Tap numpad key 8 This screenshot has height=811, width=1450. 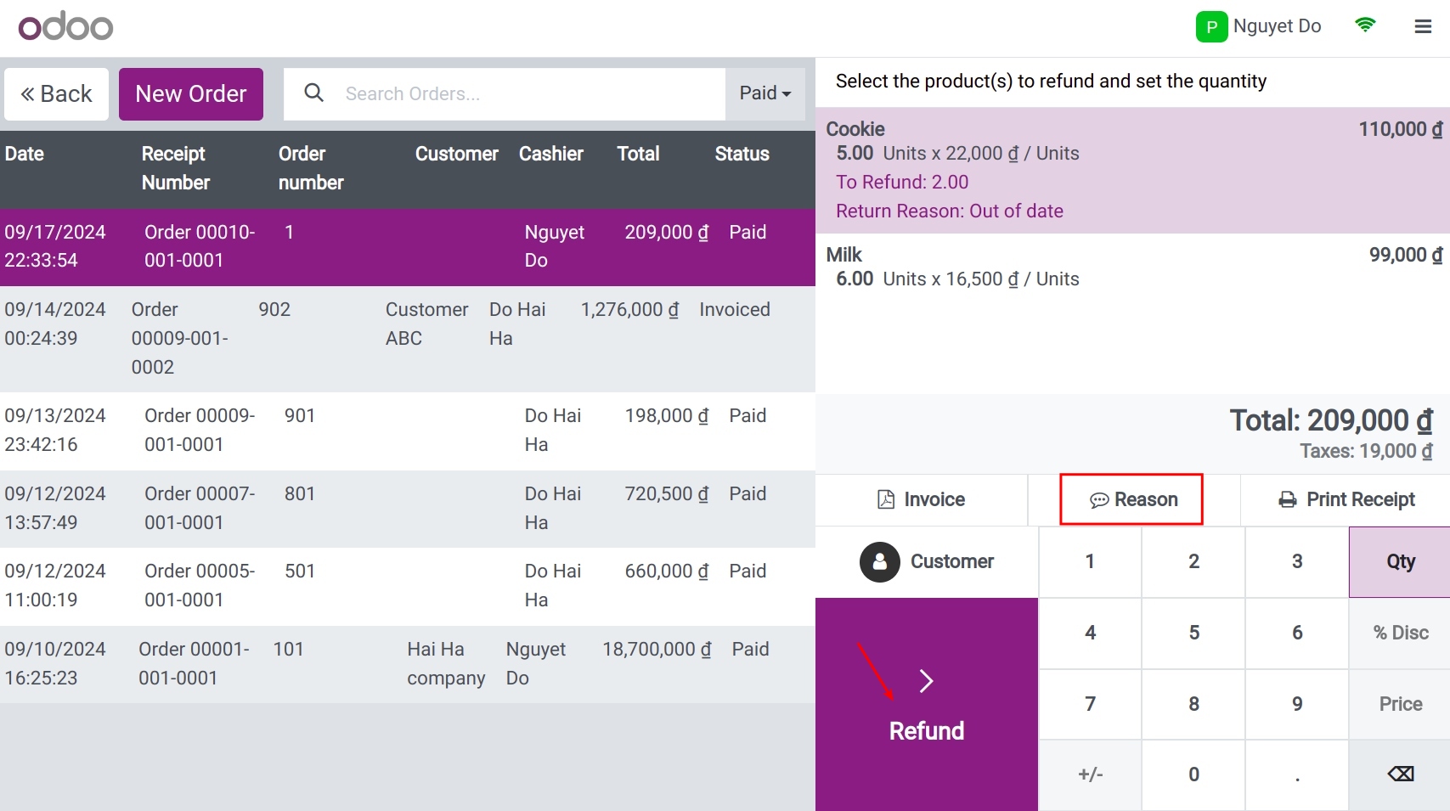[1193, 704]
